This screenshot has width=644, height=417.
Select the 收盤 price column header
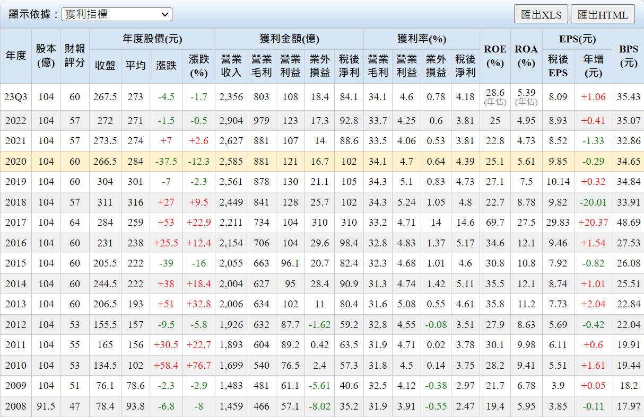point(105,66)
